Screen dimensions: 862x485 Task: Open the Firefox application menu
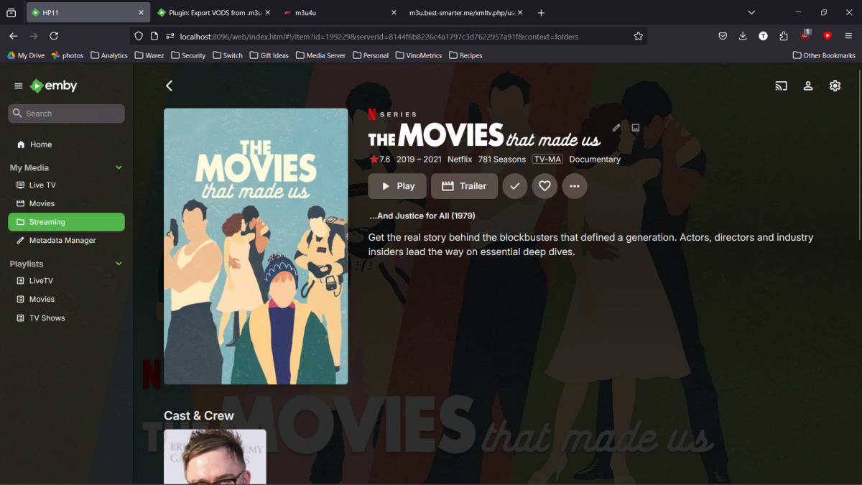pos(848,36)
